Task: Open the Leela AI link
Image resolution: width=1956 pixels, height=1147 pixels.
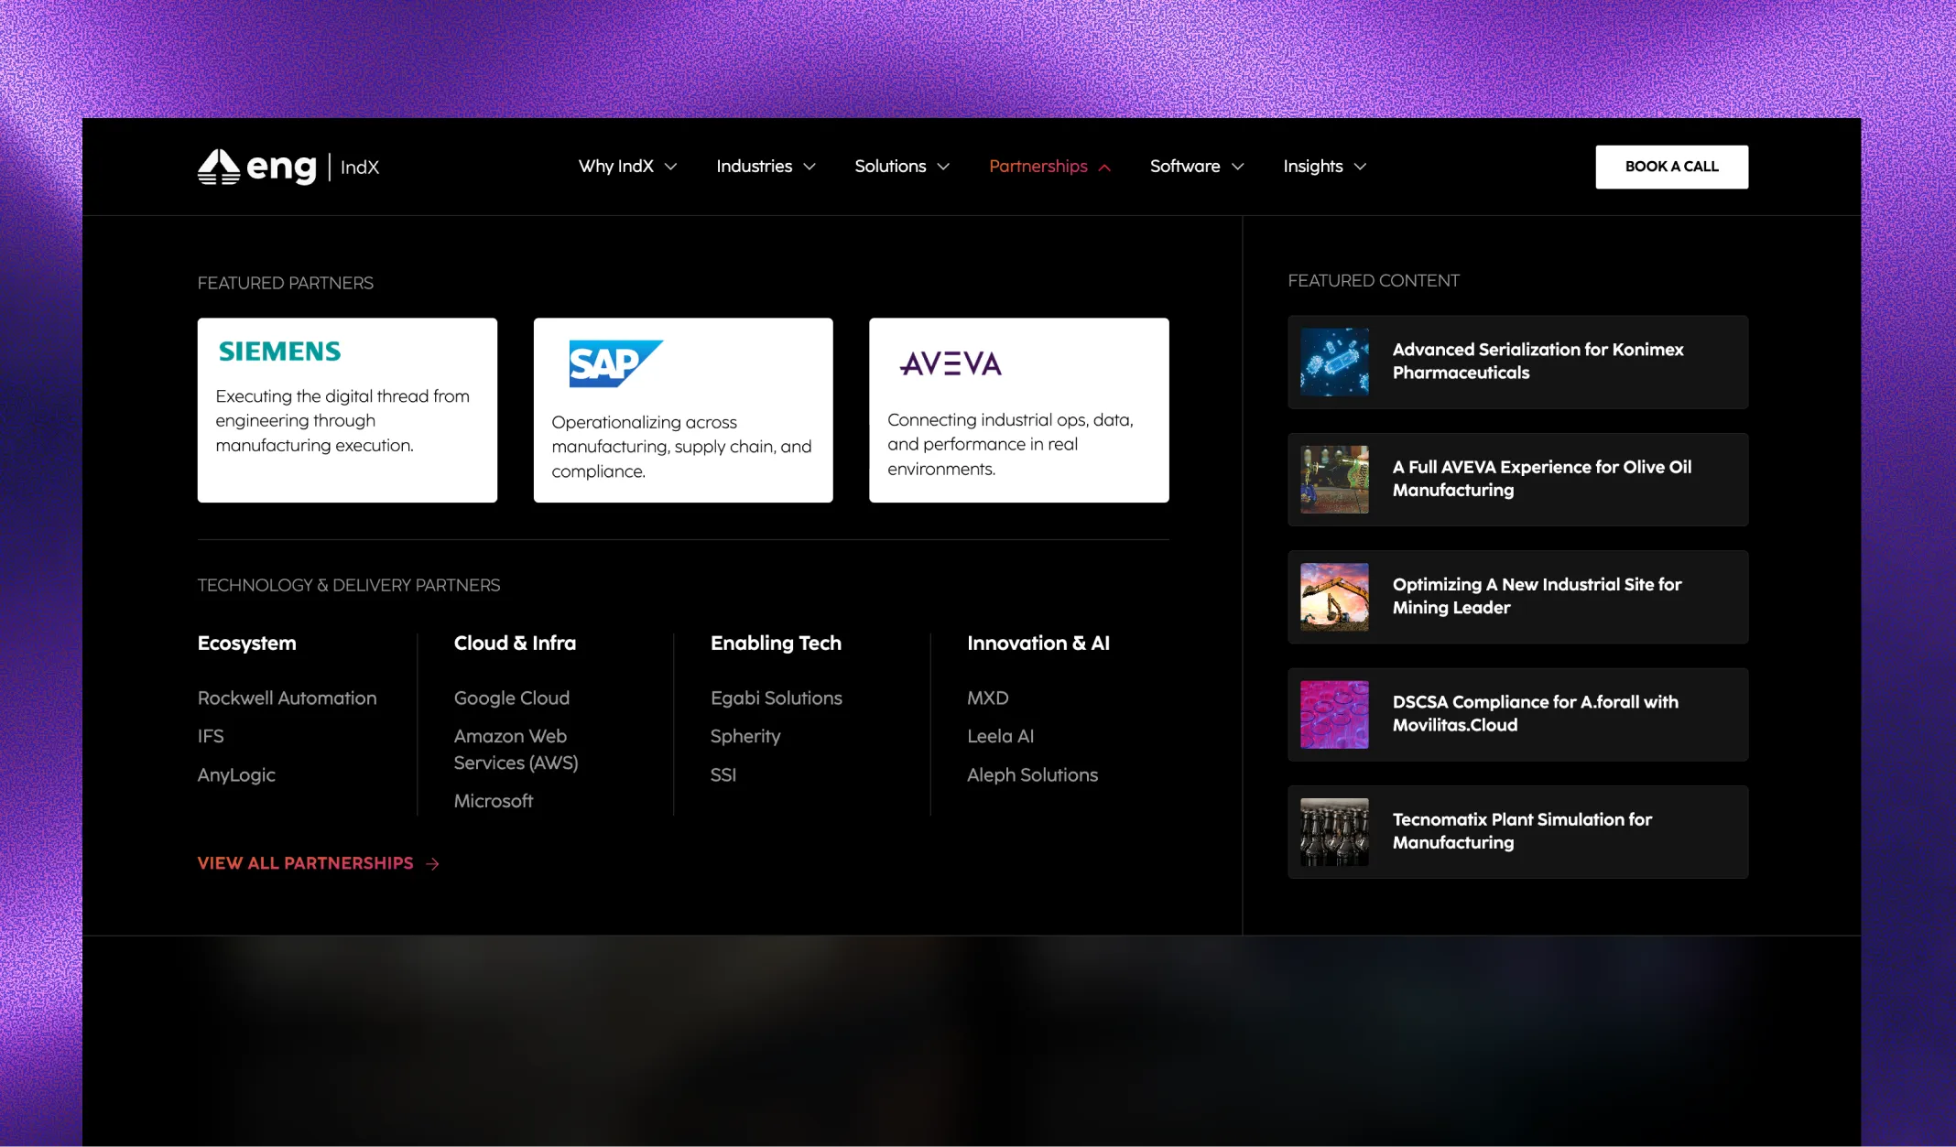Action: point(1000,736)
